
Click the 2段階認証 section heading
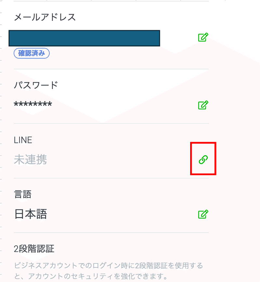34,249
